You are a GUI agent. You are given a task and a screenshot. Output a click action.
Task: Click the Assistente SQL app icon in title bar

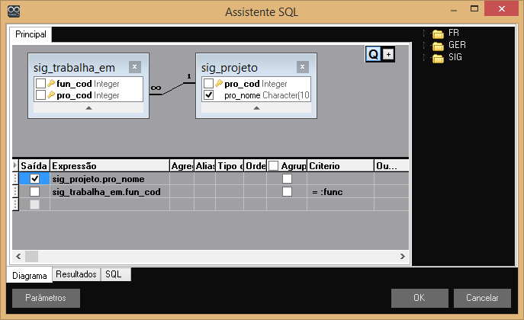coord(14,11)
